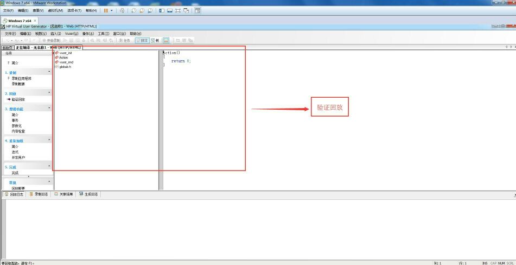The width and height of the screenshot is (516, 265).
Task: Click the VMware full screen mode icon
Action: tap(178, 10)
